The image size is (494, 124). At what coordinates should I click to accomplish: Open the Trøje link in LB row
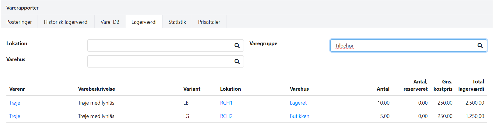point(15,103)
